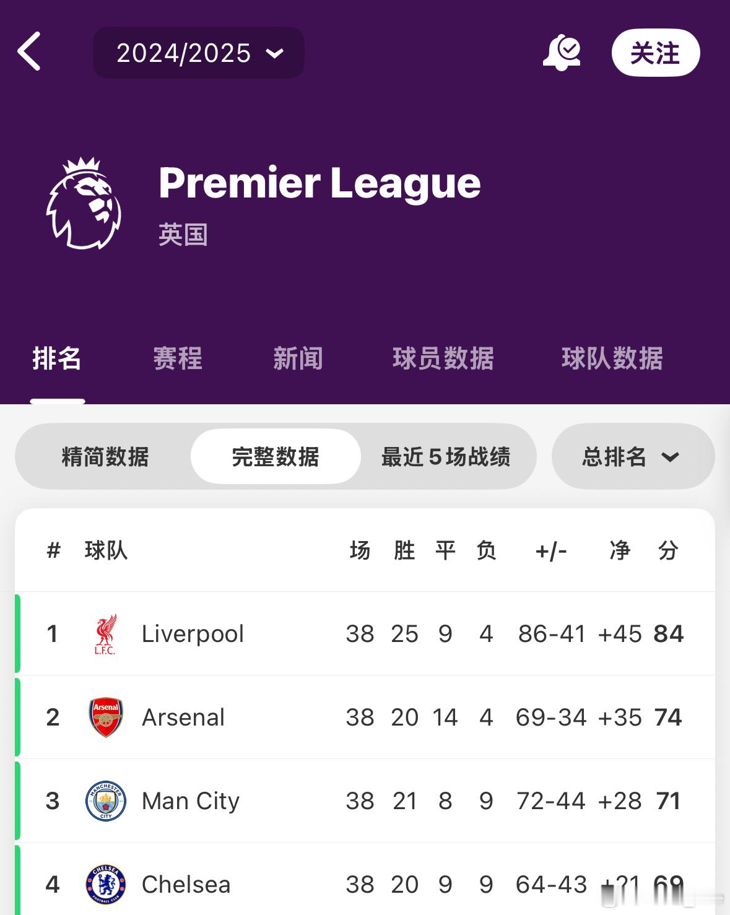The height and width of the screenshot is (915, 730).
Task: Select the 完整数据 segment
Action: pos(276,457)
